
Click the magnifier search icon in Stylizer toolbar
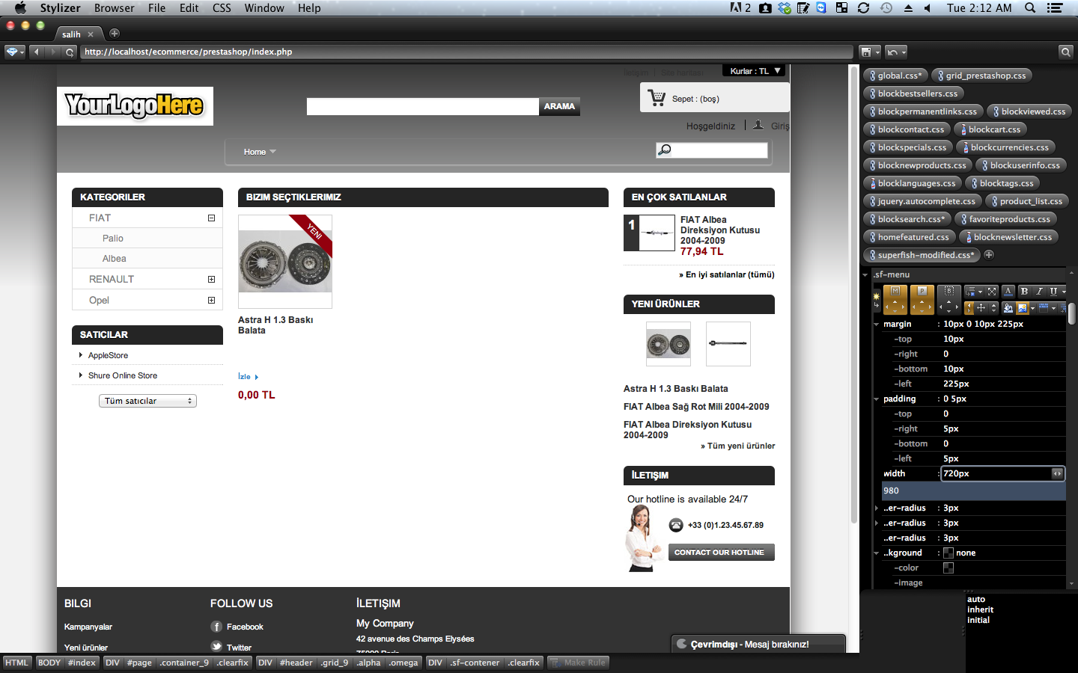pos(1065,52)
